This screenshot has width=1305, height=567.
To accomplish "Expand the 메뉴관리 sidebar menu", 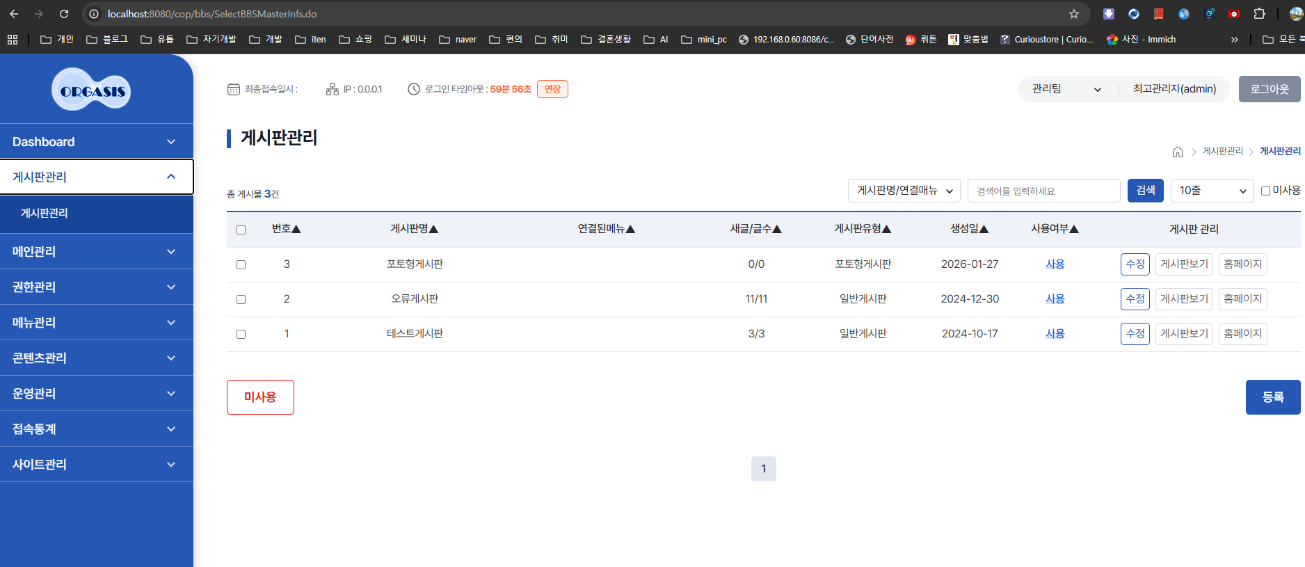I will coord(97,322).
